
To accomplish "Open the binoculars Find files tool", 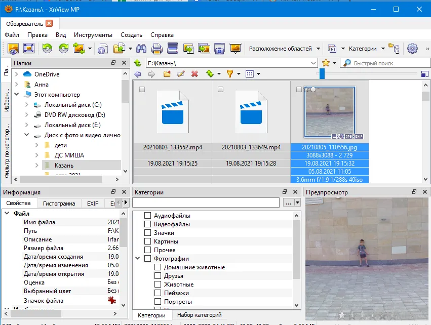I will [x=141, y=49].
